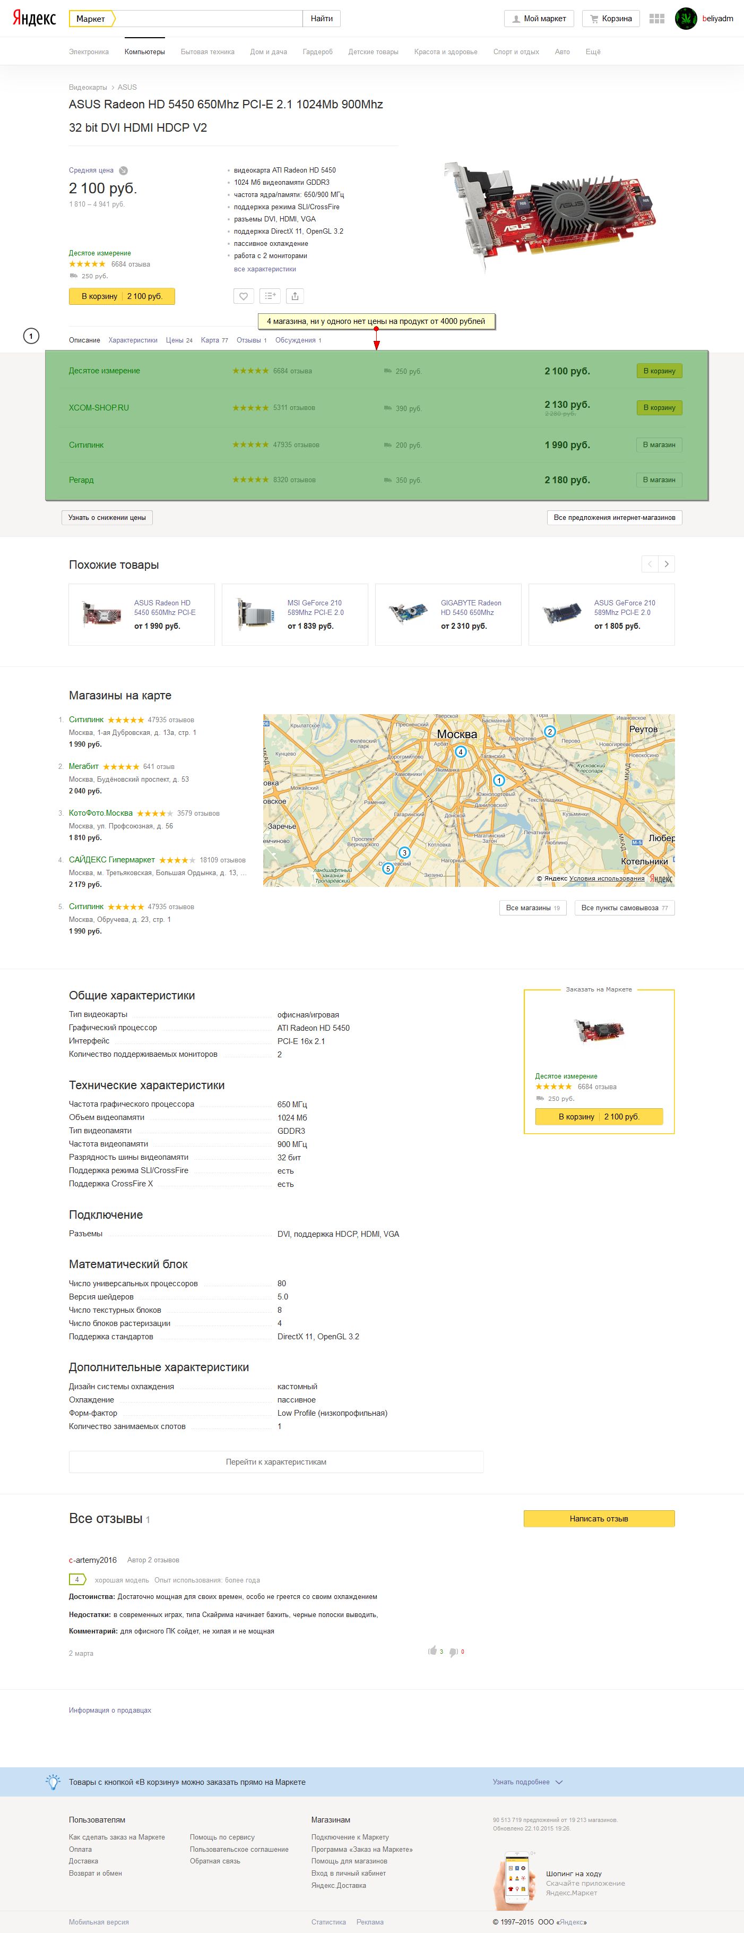The image size is (744, 1933).
Task: Click the search input field
Action: (209, 19)
